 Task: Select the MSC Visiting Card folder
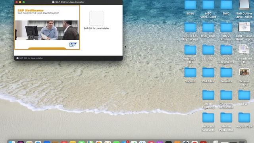click(208, 5)
